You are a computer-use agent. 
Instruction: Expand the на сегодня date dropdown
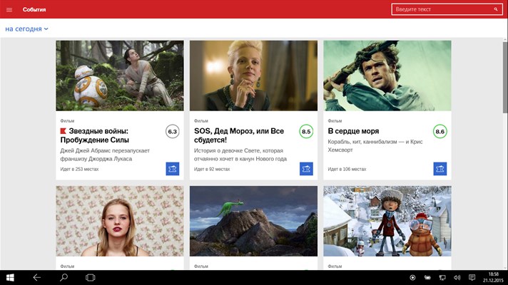[26, 28]
